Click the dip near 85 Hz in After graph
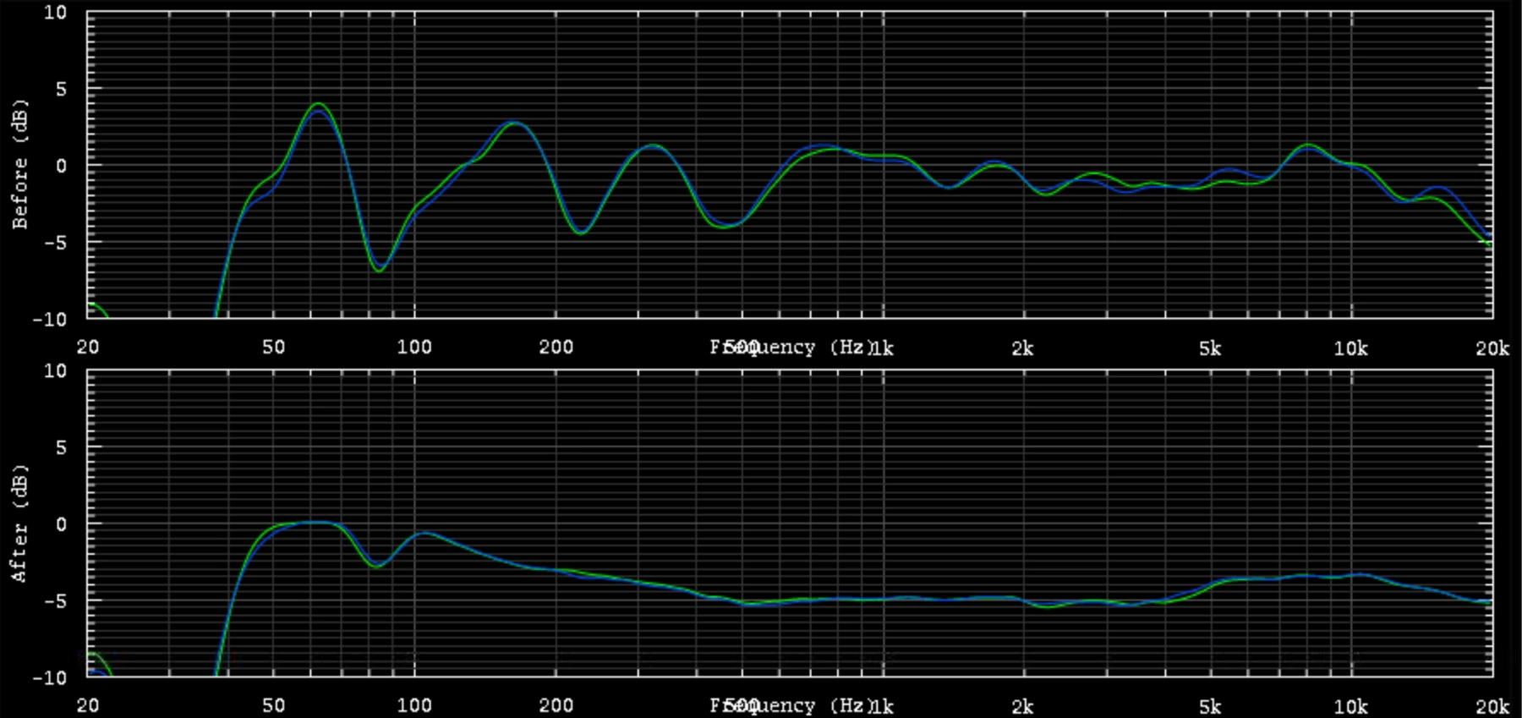 (x=377, y=565)
